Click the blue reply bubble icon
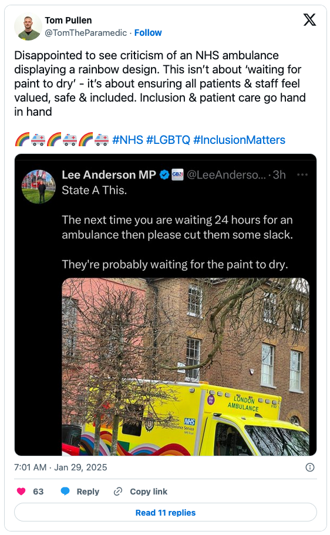Image resolution: width=330 pixels, height=535 pixels. coord(65,492)
